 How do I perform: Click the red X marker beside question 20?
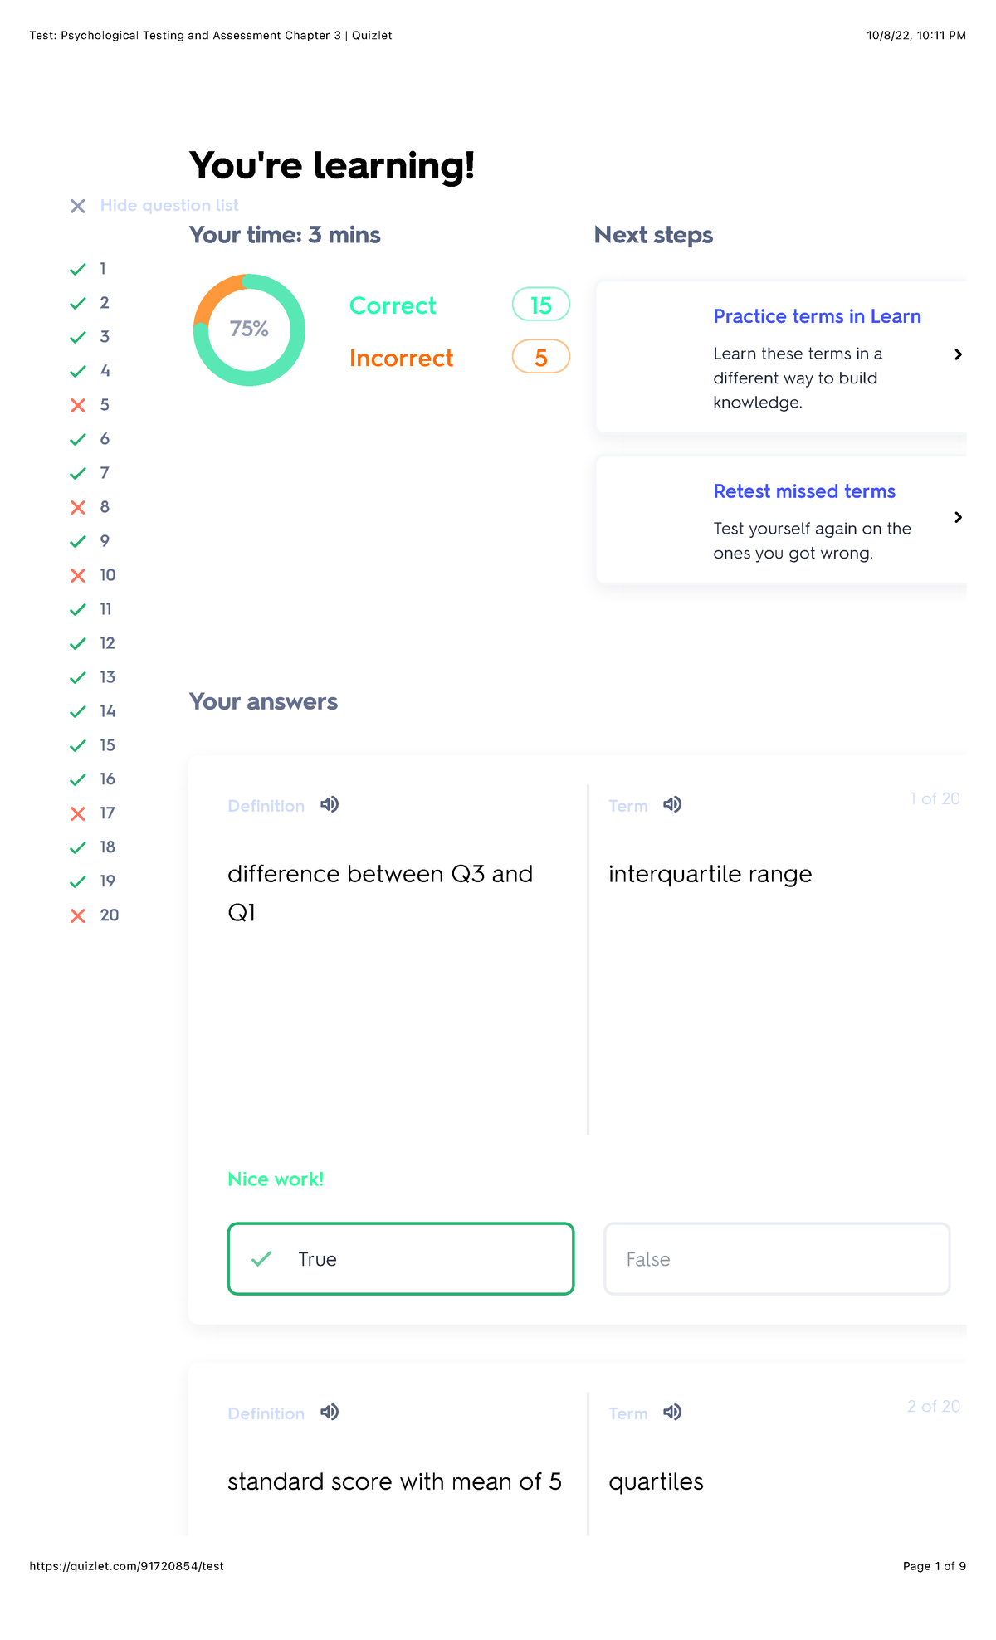coord(77,915)
